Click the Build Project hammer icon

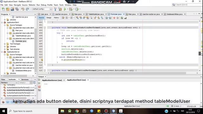point(55,9)
